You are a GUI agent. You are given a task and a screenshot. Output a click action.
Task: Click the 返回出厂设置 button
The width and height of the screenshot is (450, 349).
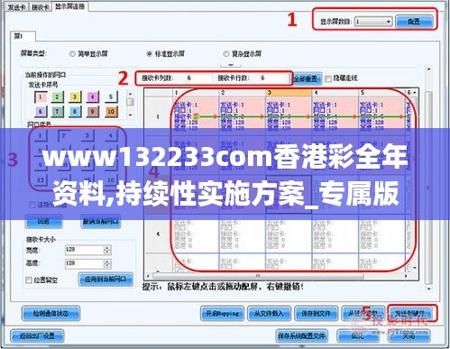(37, 335)
